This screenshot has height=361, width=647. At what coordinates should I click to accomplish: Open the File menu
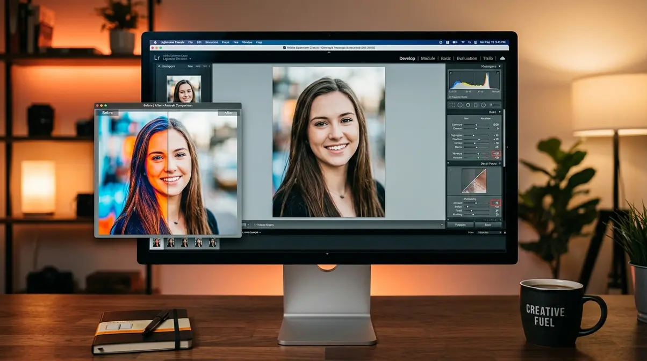point(191,42)
